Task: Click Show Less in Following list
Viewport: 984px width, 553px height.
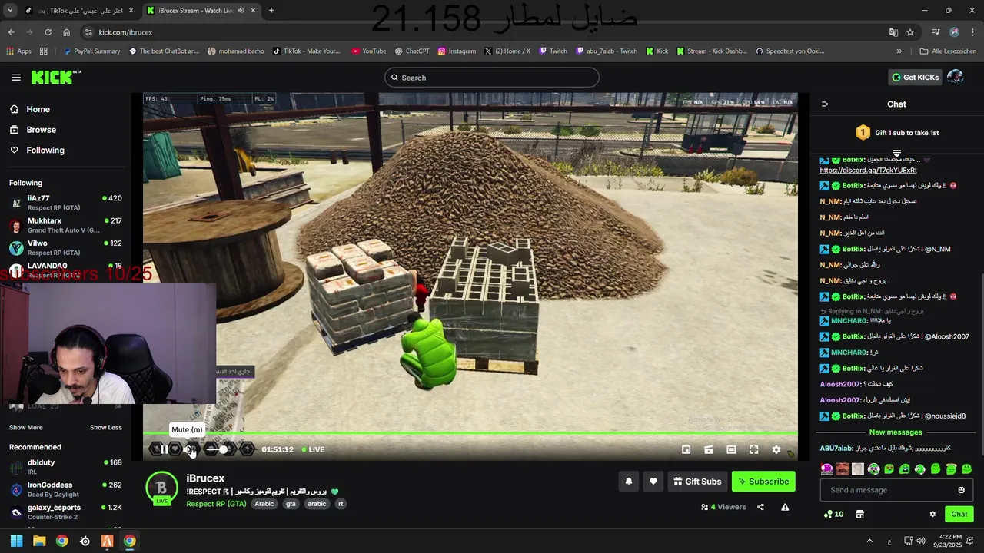Action: [105, 427]
